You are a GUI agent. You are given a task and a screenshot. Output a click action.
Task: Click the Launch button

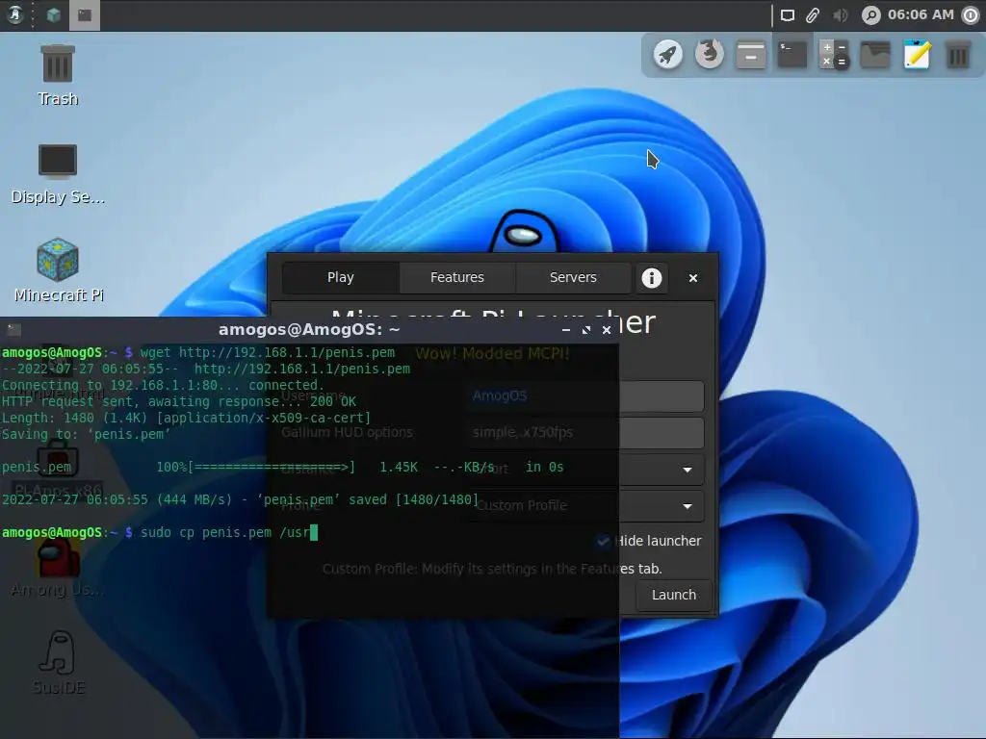pyautogui.click(x=673, y=595)
